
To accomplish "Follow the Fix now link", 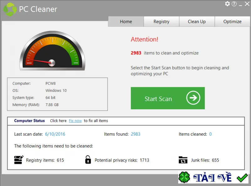I will click(x=75, y=121).
